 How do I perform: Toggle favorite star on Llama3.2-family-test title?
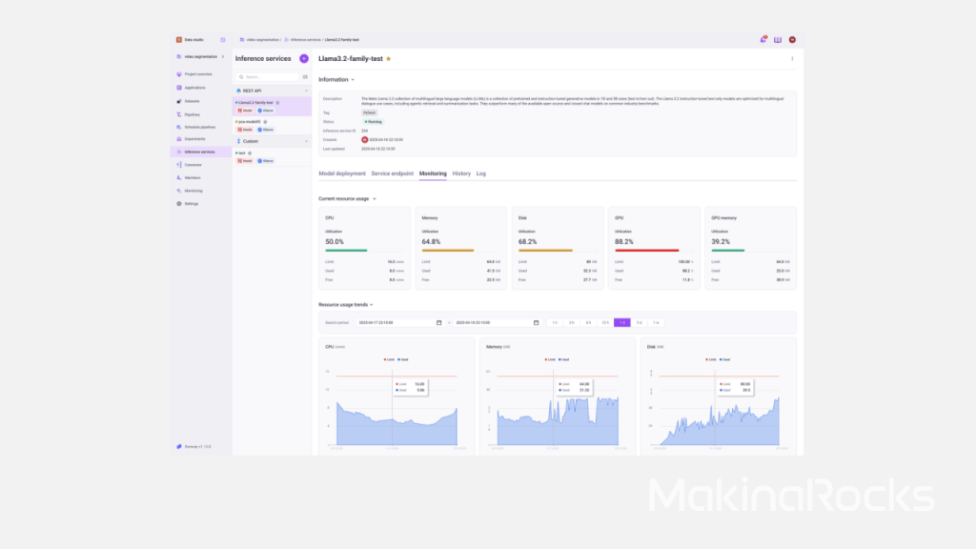pos(388,59)
